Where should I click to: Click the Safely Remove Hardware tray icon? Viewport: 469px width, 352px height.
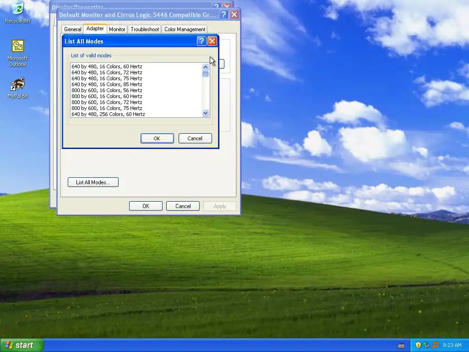pos(426,345)
